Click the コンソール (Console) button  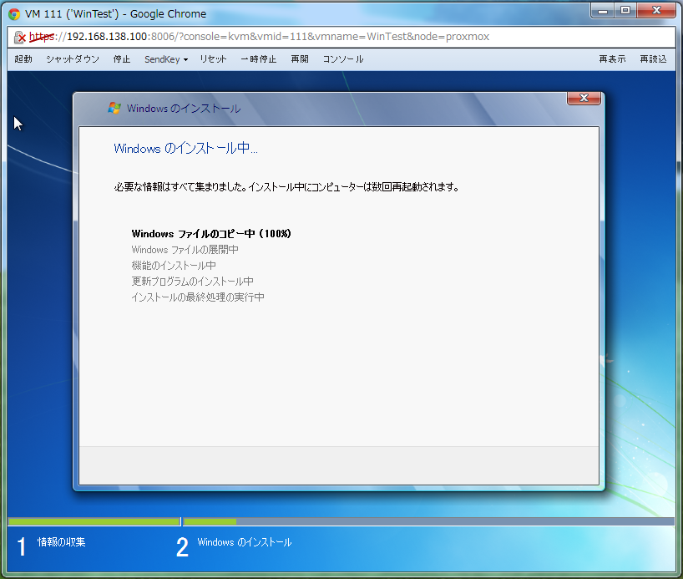pyautogui.click(x=343, y=58)
